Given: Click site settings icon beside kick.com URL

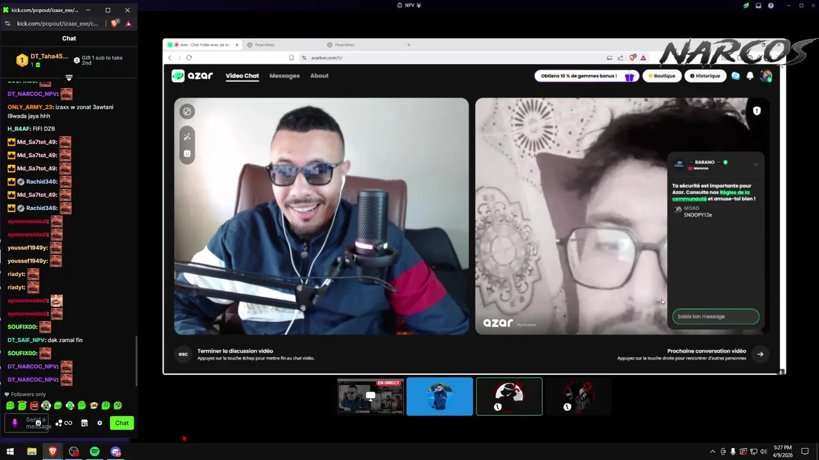Looking at the screenshot, I should pyautogui.click(x=8, y=24).
